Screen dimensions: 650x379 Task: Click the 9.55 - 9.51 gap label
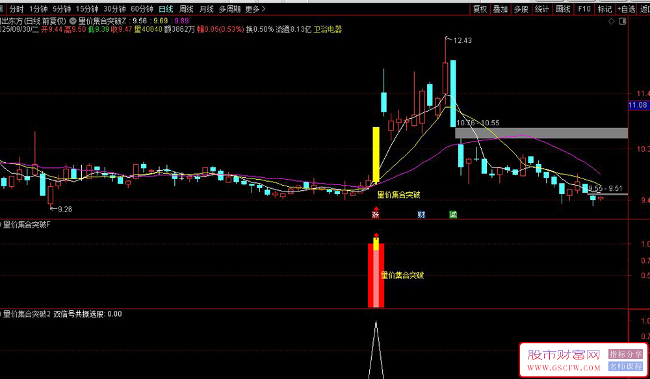click(606, 189)
